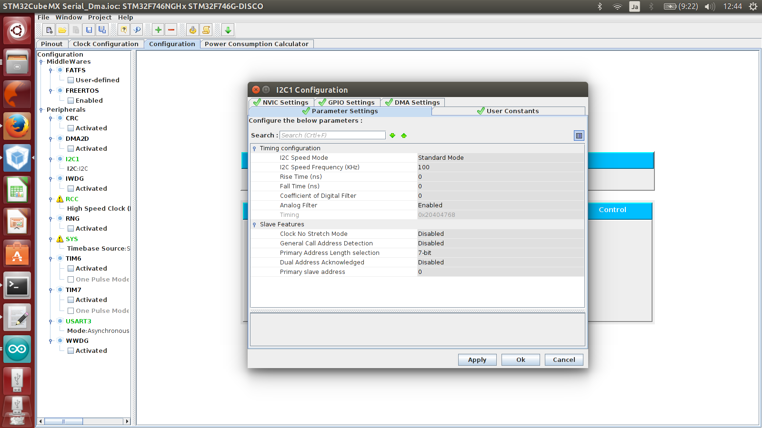Open the Project menu
This screenshot has width=762, height=428.
point(100,18)
